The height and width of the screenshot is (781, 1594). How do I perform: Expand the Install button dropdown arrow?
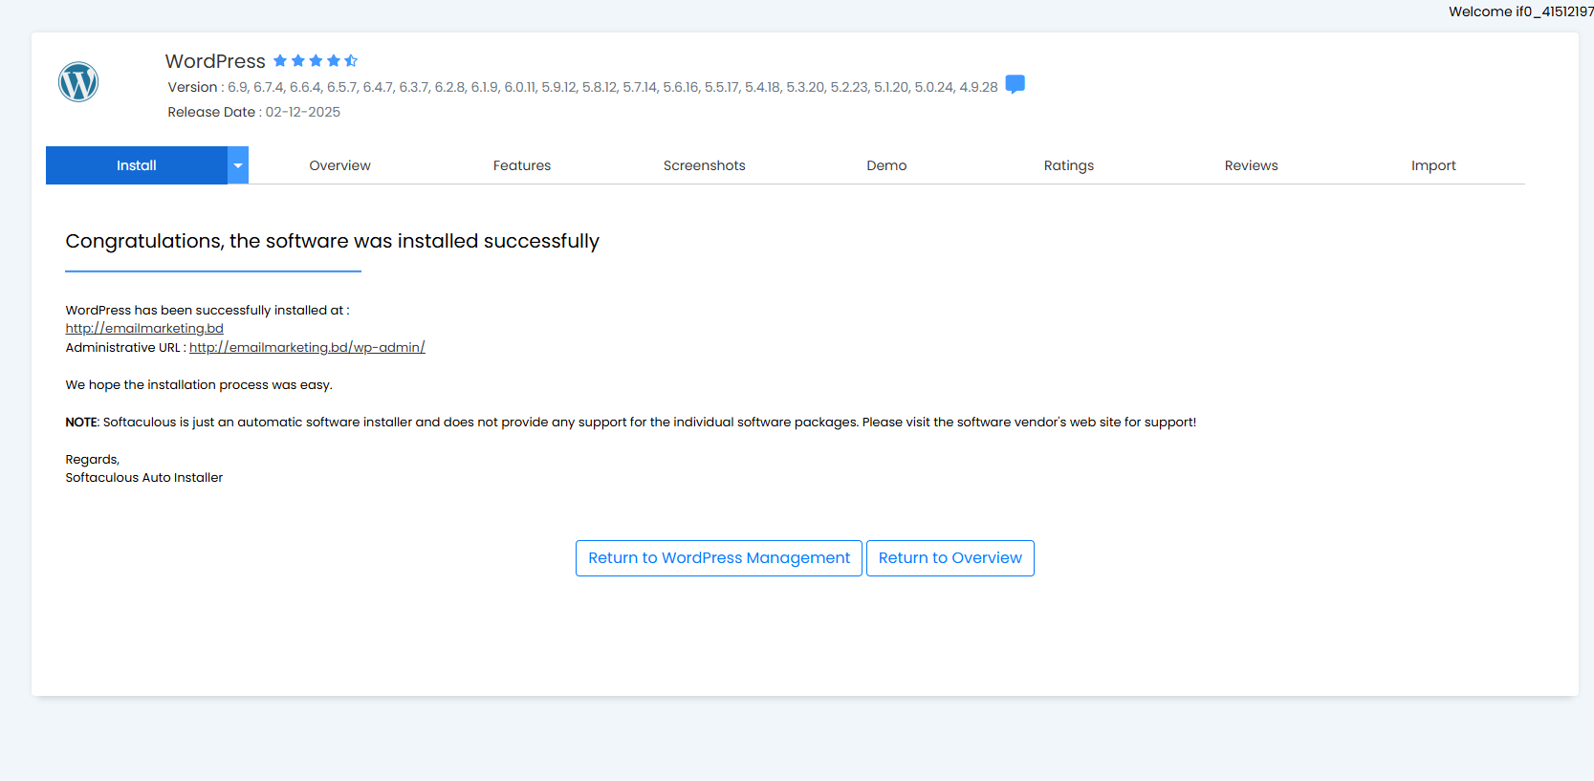point(238,165)
